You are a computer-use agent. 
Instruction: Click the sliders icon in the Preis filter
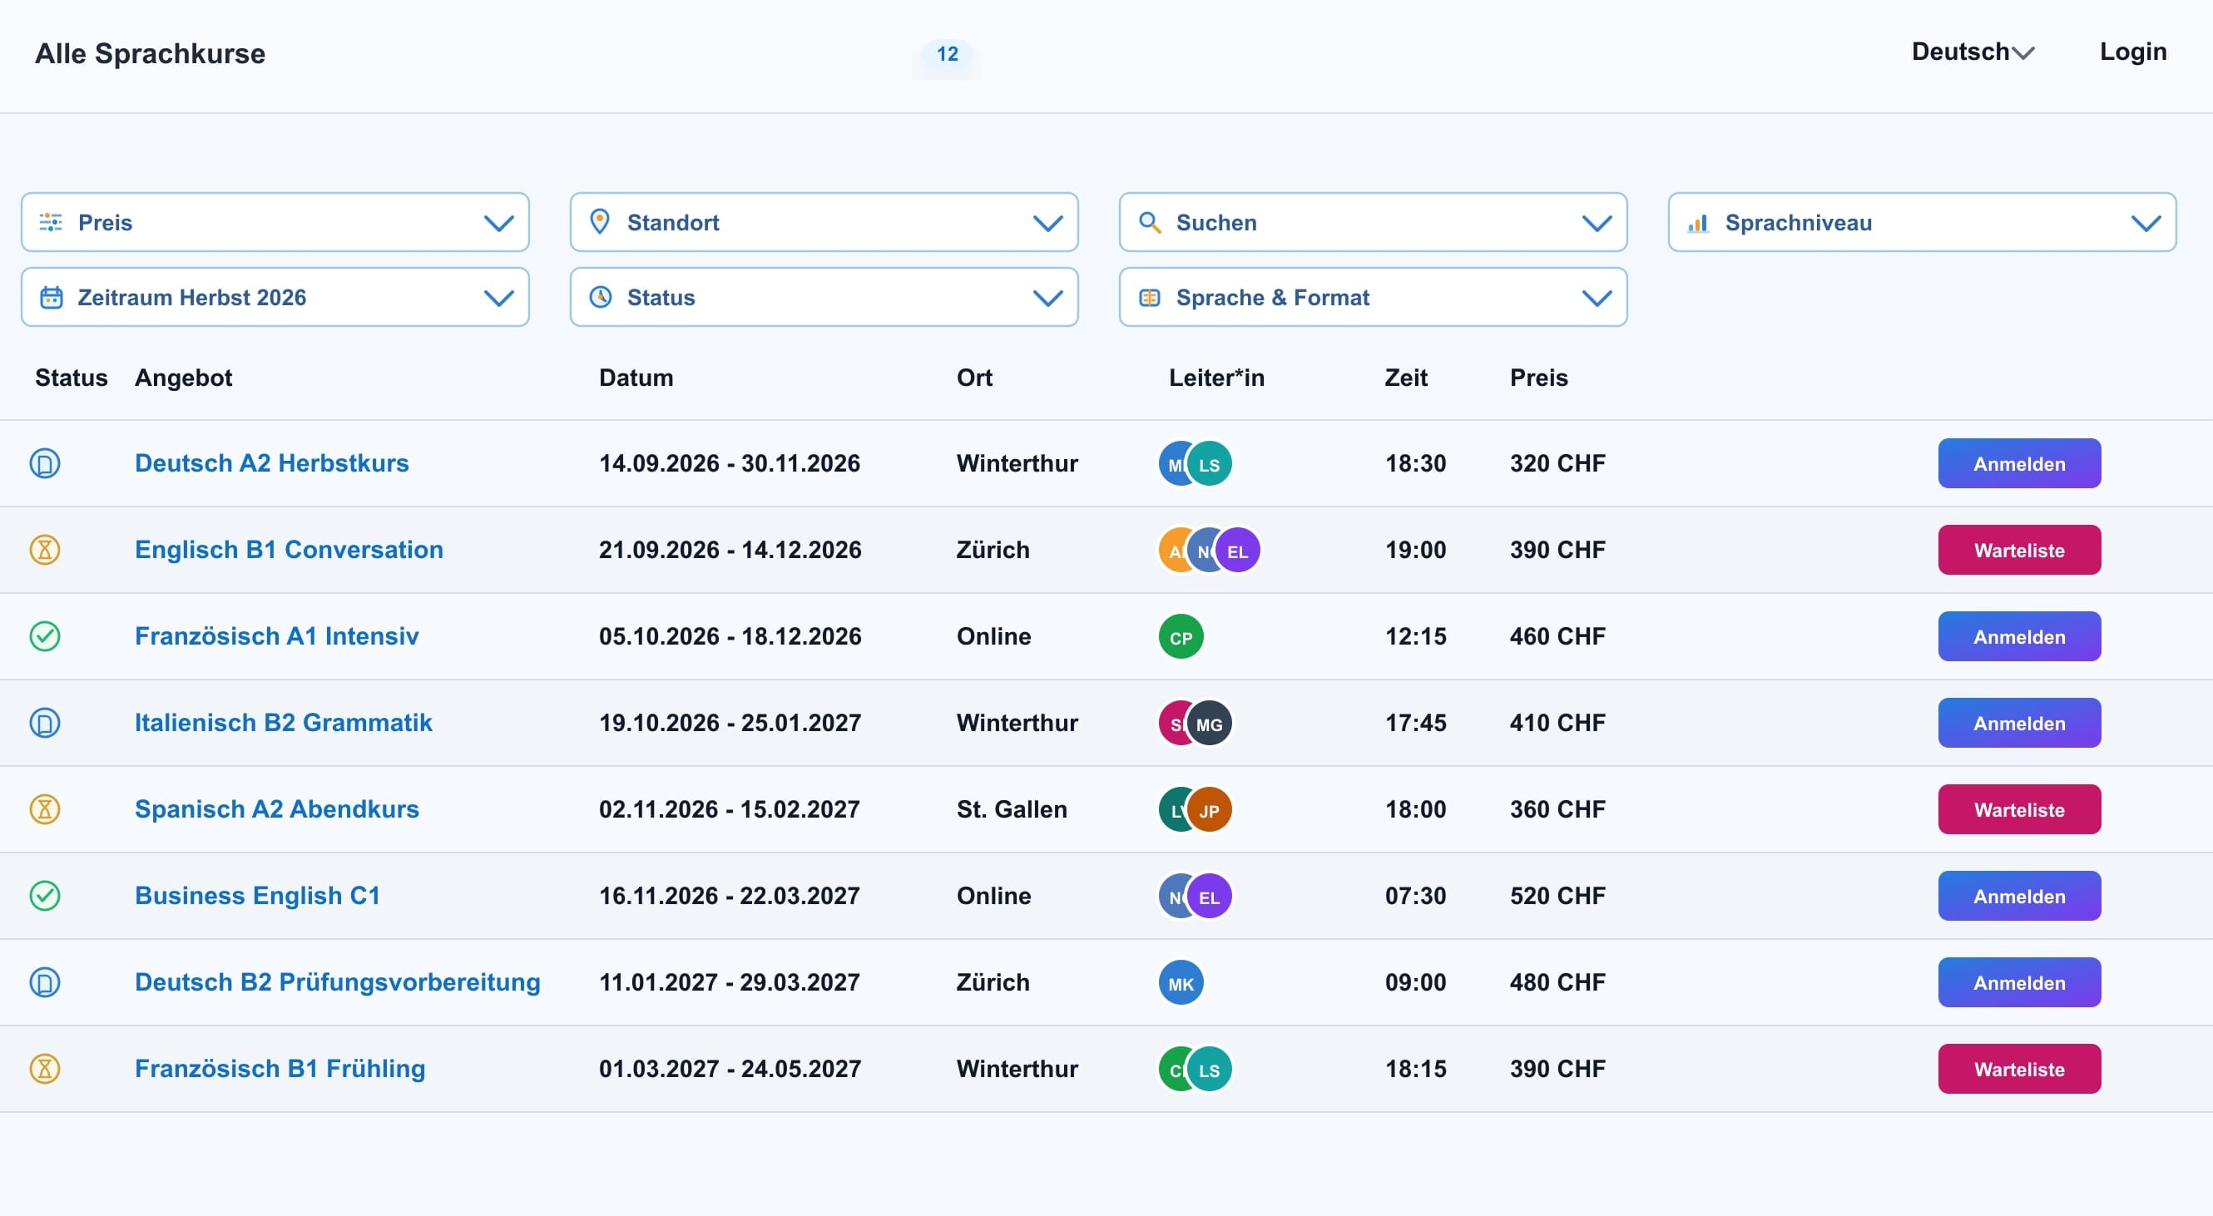(51, 222)
